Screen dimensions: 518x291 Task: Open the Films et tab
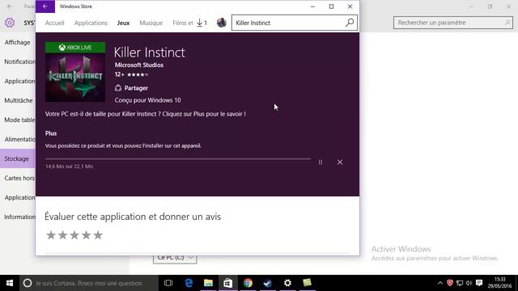183,23
